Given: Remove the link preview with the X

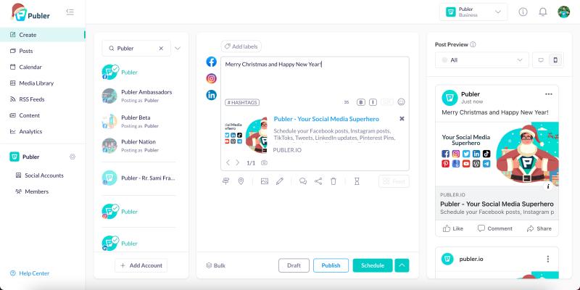Looking at the screenshot, I should coord(402,119).
